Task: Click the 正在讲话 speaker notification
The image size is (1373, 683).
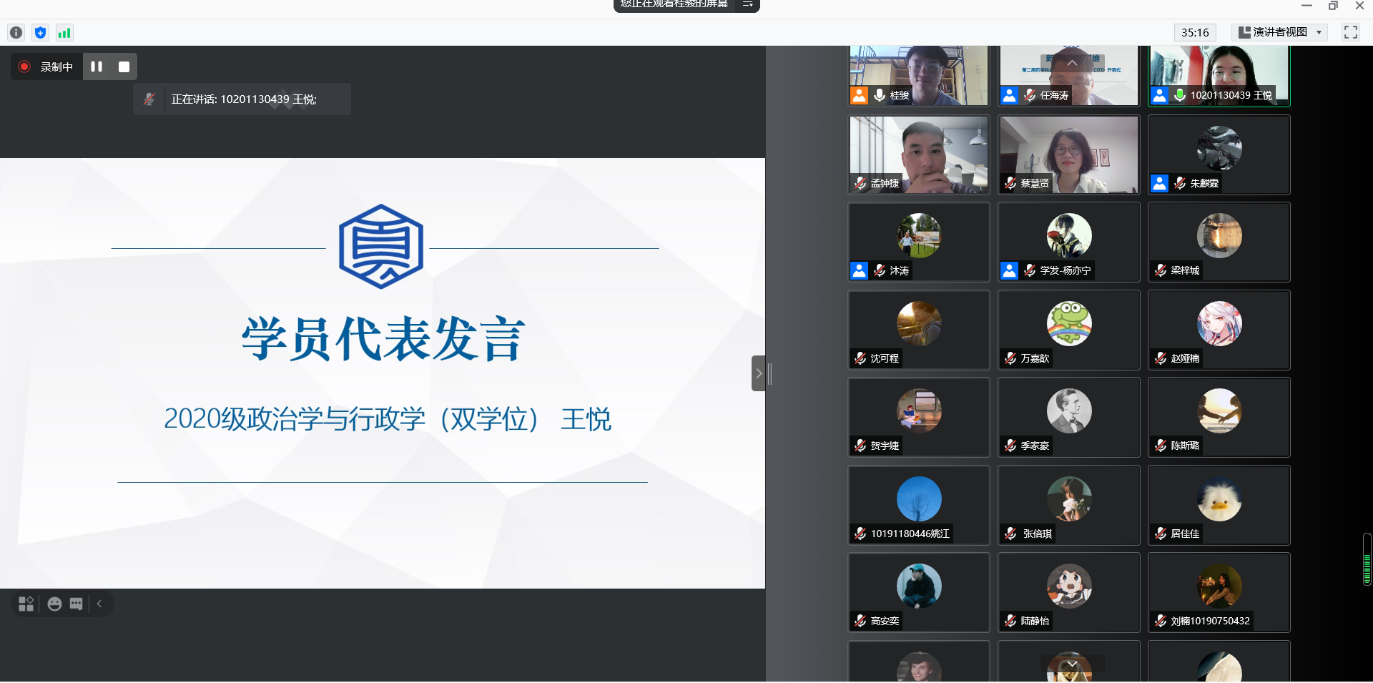Action: coord(242,99)
